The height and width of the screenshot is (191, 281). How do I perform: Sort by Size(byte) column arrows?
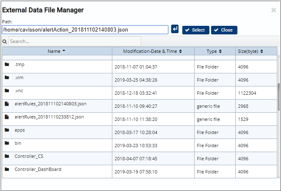[262, 51]
